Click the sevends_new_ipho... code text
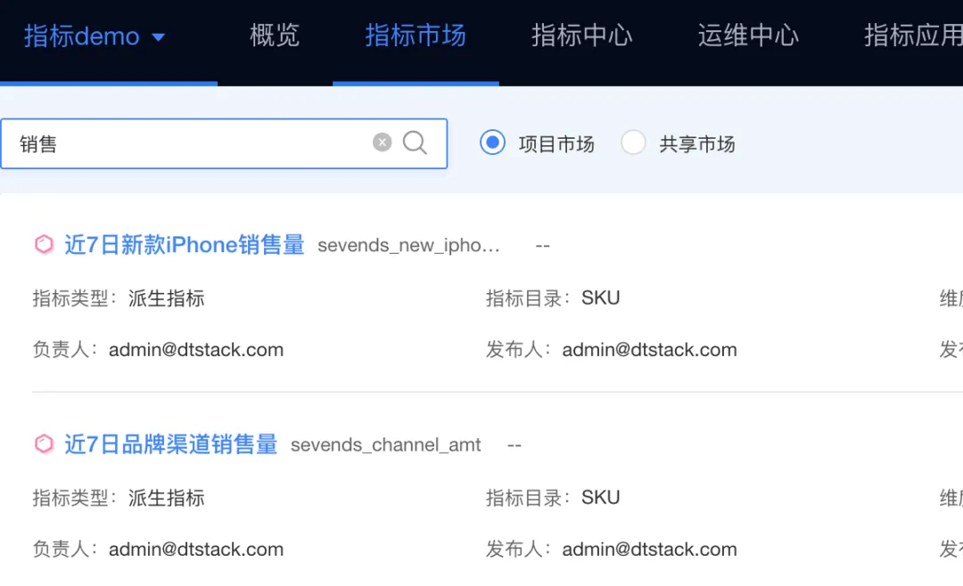This screenshot has height=586, width=963. pos(408,246)
